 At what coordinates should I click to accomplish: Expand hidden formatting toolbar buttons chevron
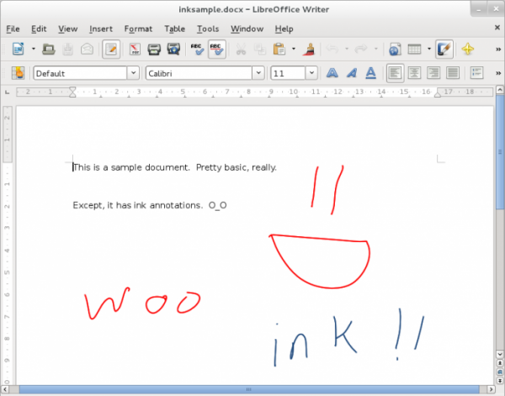click(x=498, y=73)
